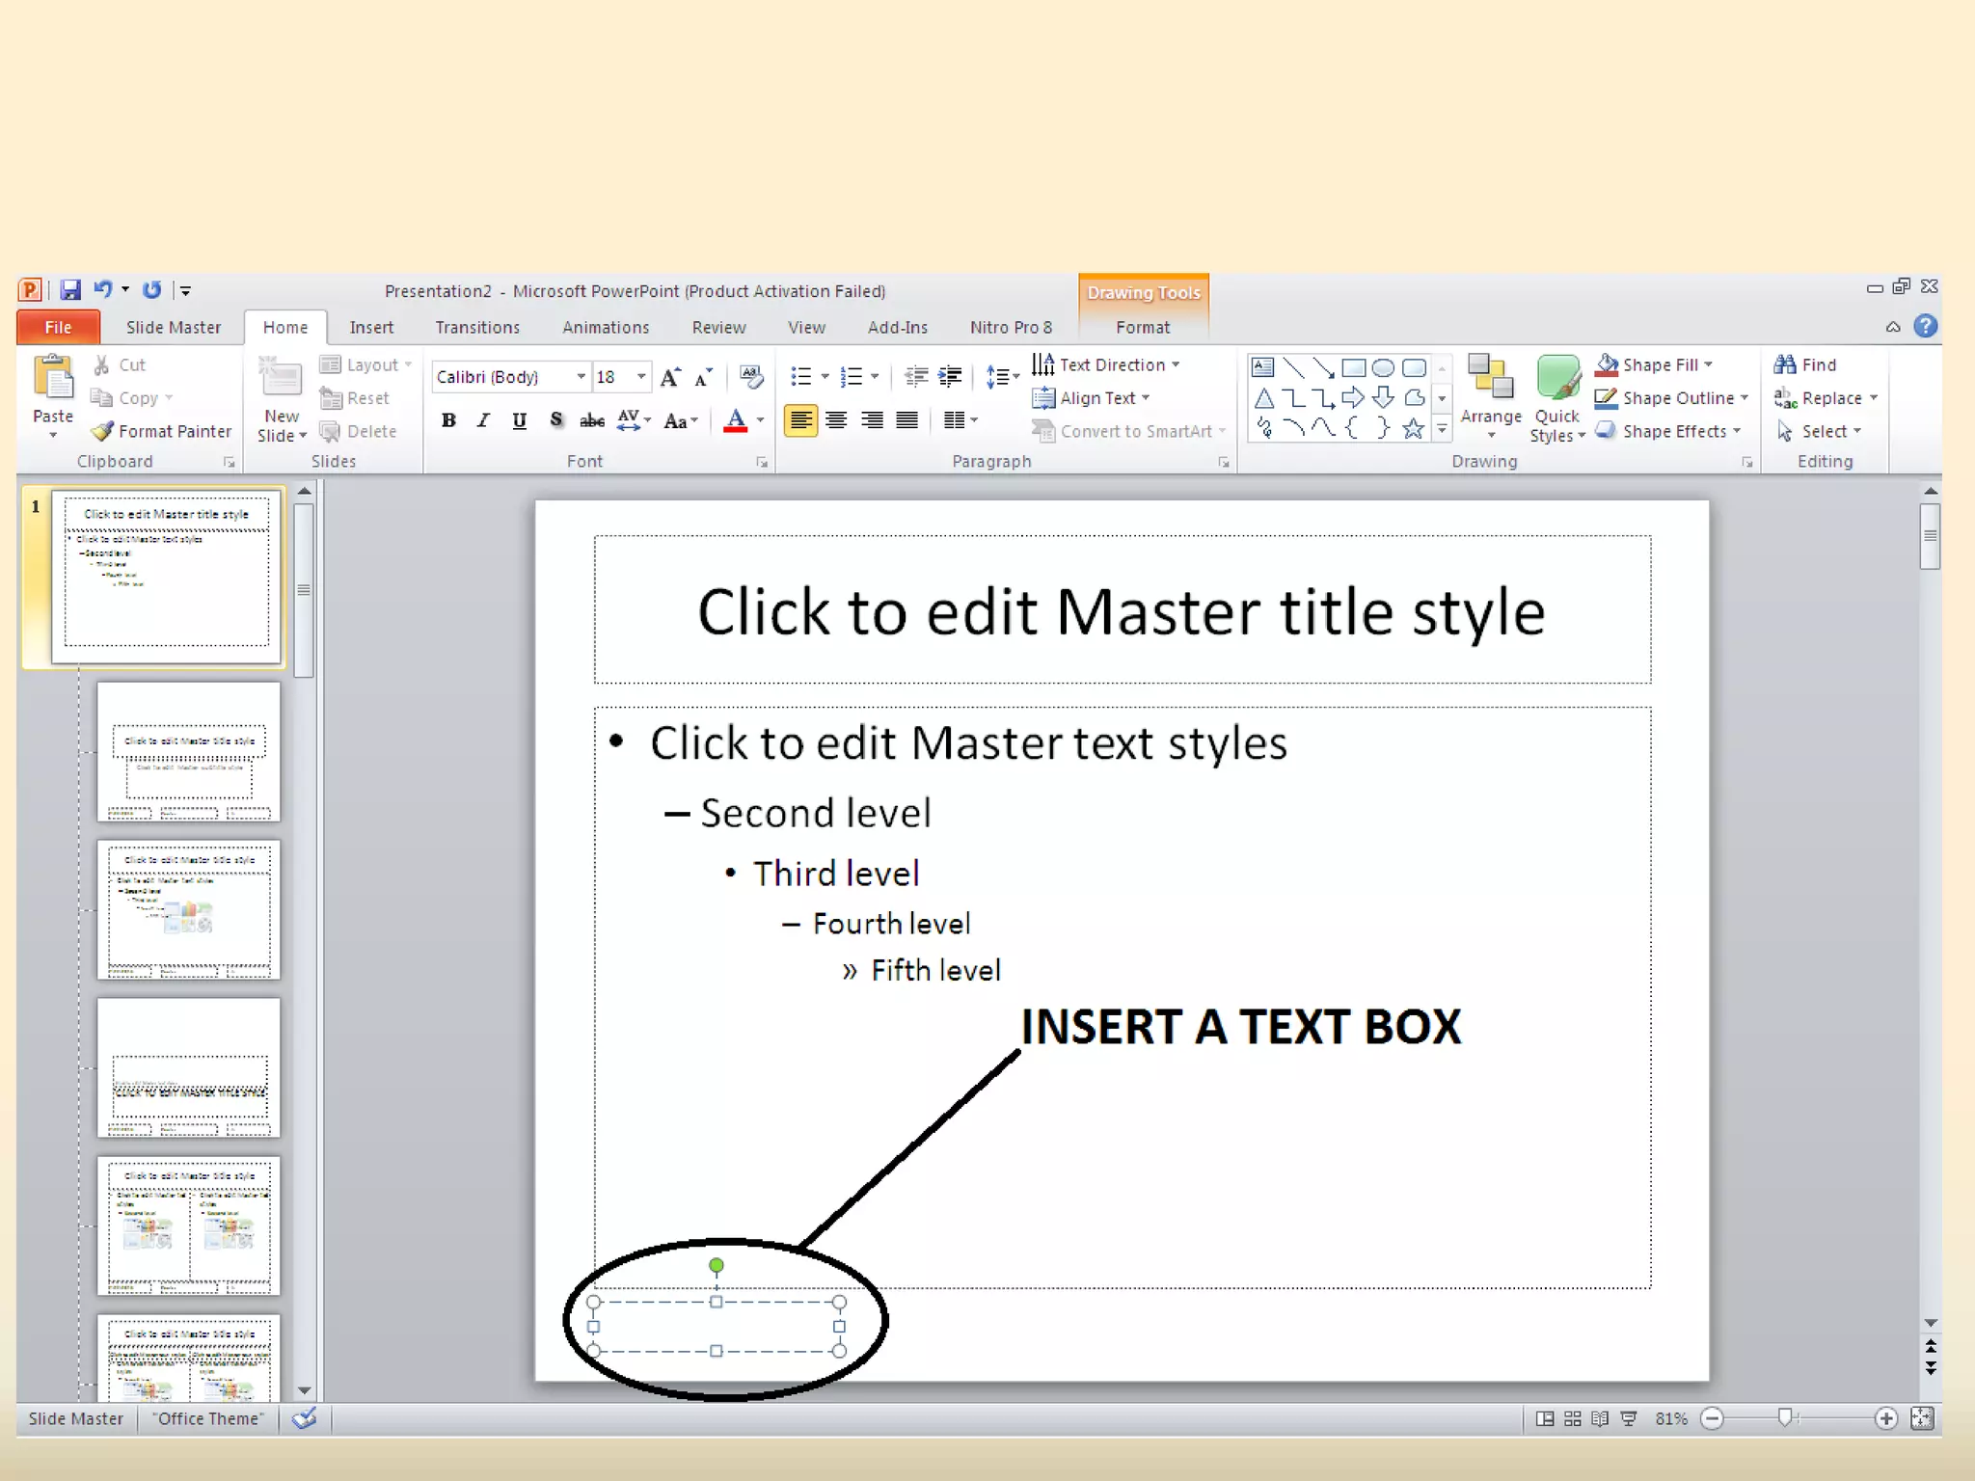Viewport: 1975px width, 1481px height.
Task: Click the Paste clipboard icon
Action: pyautogui.click(x=53, y=378)
